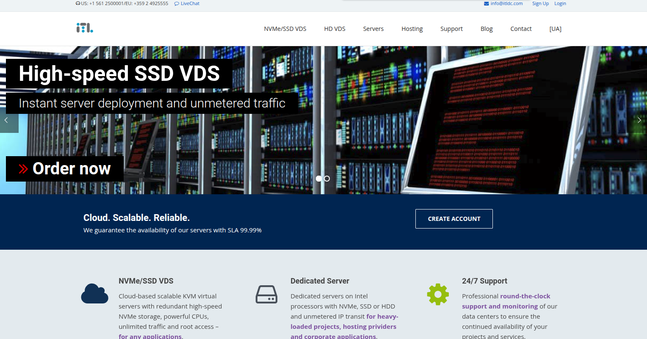Click the Dedicated Server drive icon
The width and height of the screenshot is (647, 339).
[266, 294]
